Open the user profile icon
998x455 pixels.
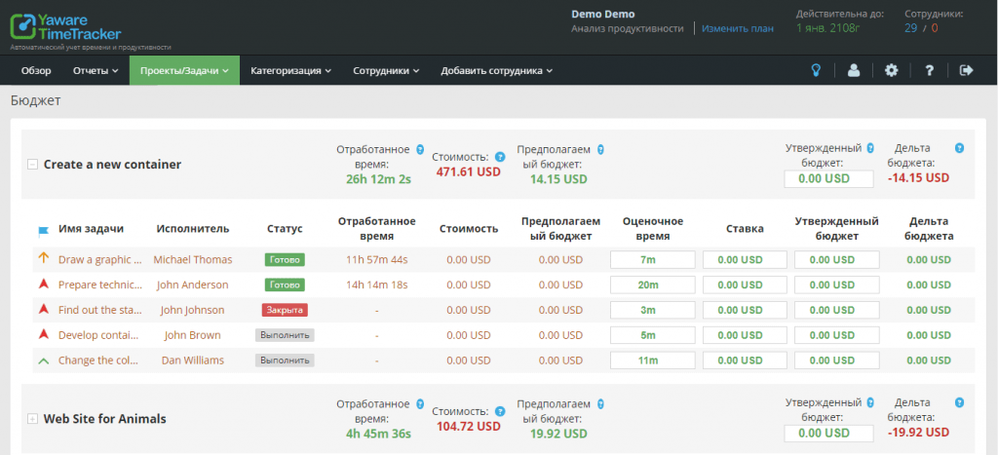854,70
